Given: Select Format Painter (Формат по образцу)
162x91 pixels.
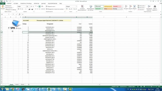Looking at the screenshot, I should (x=11, y=10).
